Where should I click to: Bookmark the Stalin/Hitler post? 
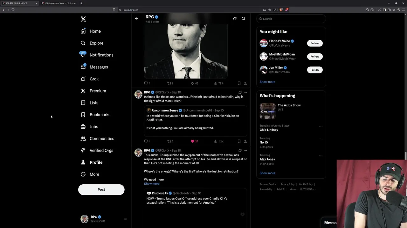pos(239,141)
